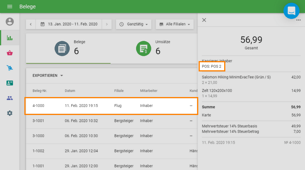Switch to the Belege tab
The height and width of the screenshot is (170, 305).
pyautogui.click(x=68, y=48)
